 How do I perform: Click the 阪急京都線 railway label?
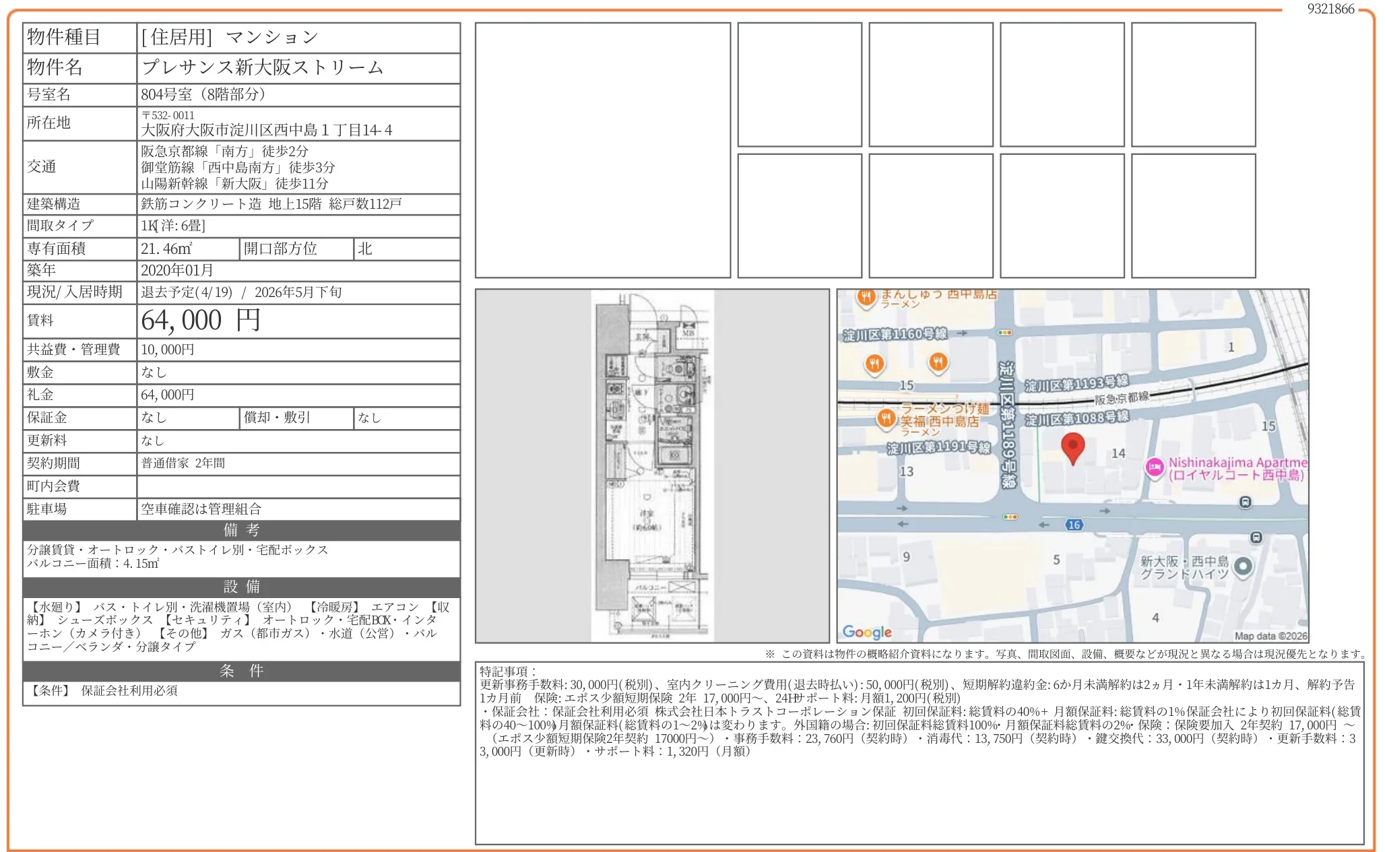(x=1121, y=398)
